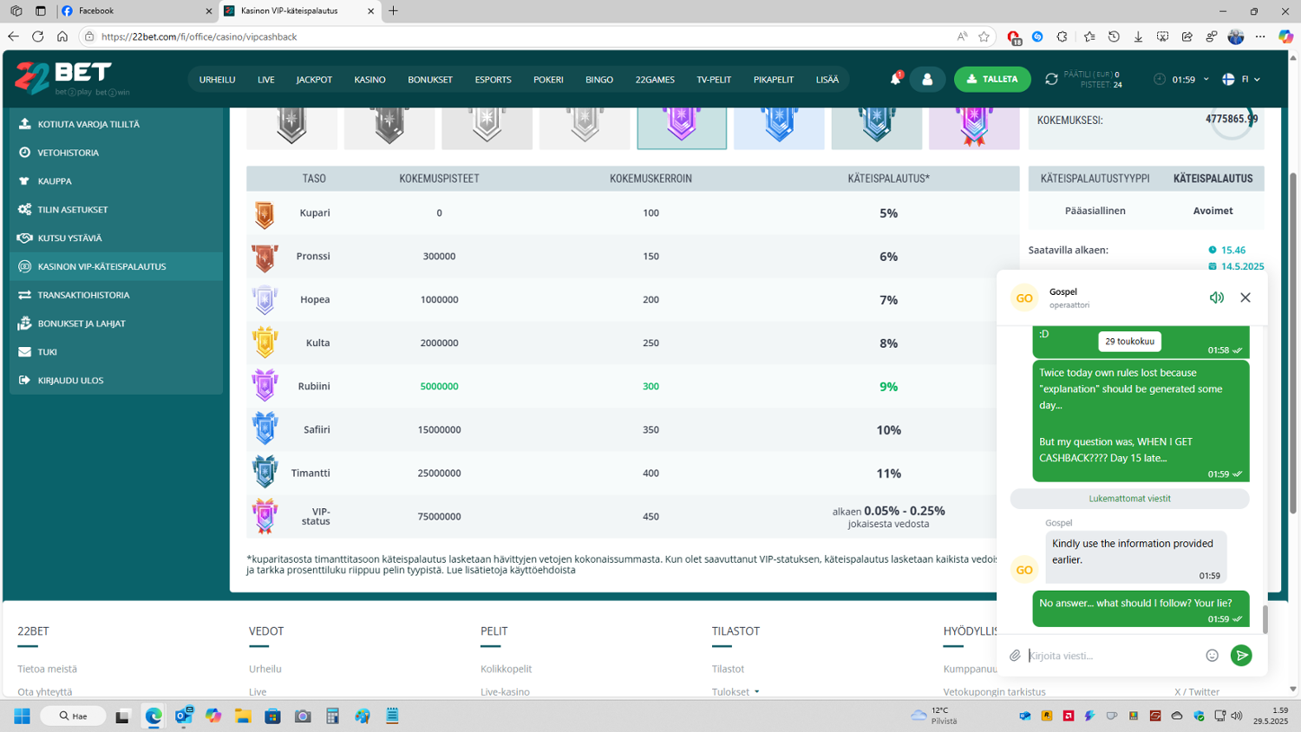Send the chat message
Viewport: 1301px width, 732px height.
tap(1241, 656)
